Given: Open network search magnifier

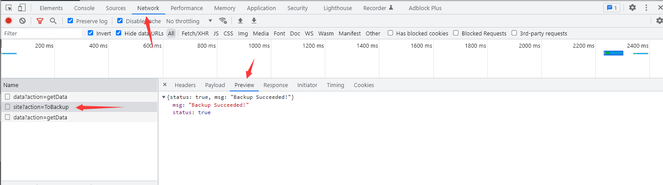Looking at the screenshot, I should 53,21.
